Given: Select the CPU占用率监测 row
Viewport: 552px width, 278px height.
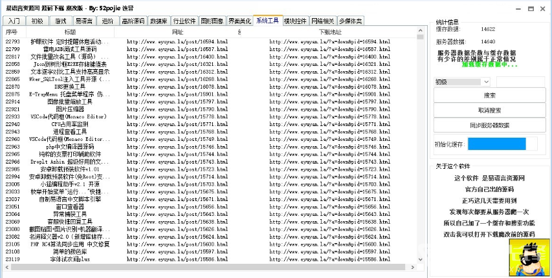Looking at the screenshot, I should pos(210,124).
